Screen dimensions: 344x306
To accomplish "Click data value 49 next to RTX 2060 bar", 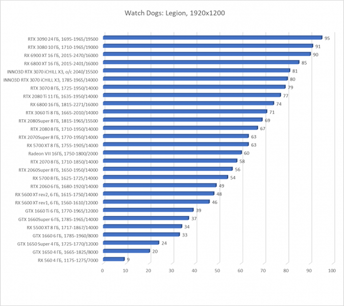I will [222, 186].
